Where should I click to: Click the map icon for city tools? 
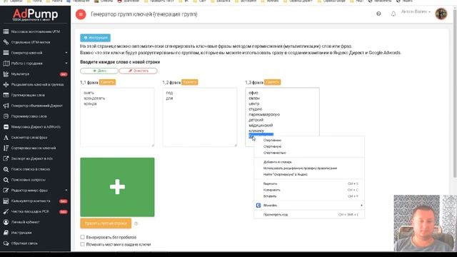[6, 64]
